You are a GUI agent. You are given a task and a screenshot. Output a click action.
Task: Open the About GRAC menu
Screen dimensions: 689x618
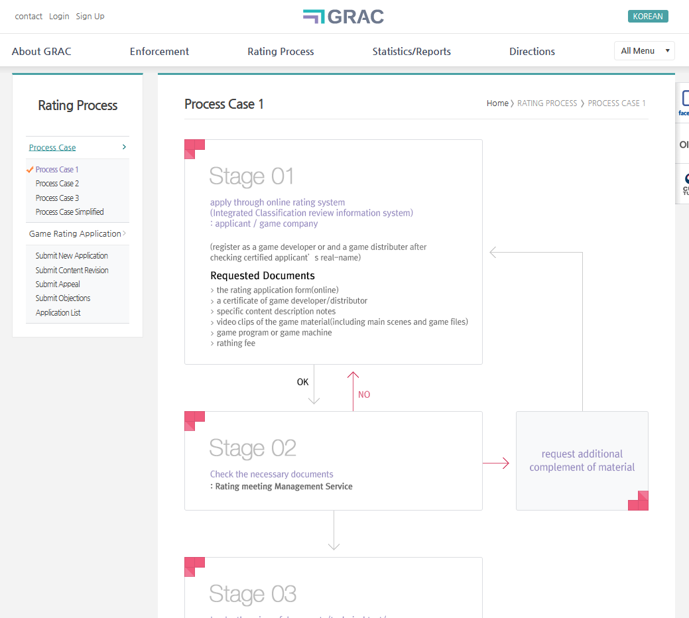click(x=41, y=52)
